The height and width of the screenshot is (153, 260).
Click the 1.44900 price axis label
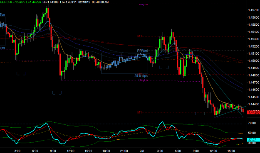(253, 68)
